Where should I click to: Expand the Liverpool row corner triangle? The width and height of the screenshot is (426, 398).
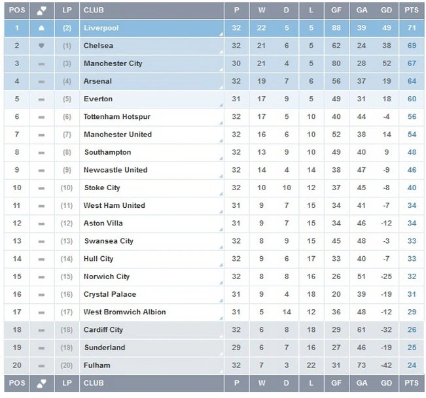[221, 34]
